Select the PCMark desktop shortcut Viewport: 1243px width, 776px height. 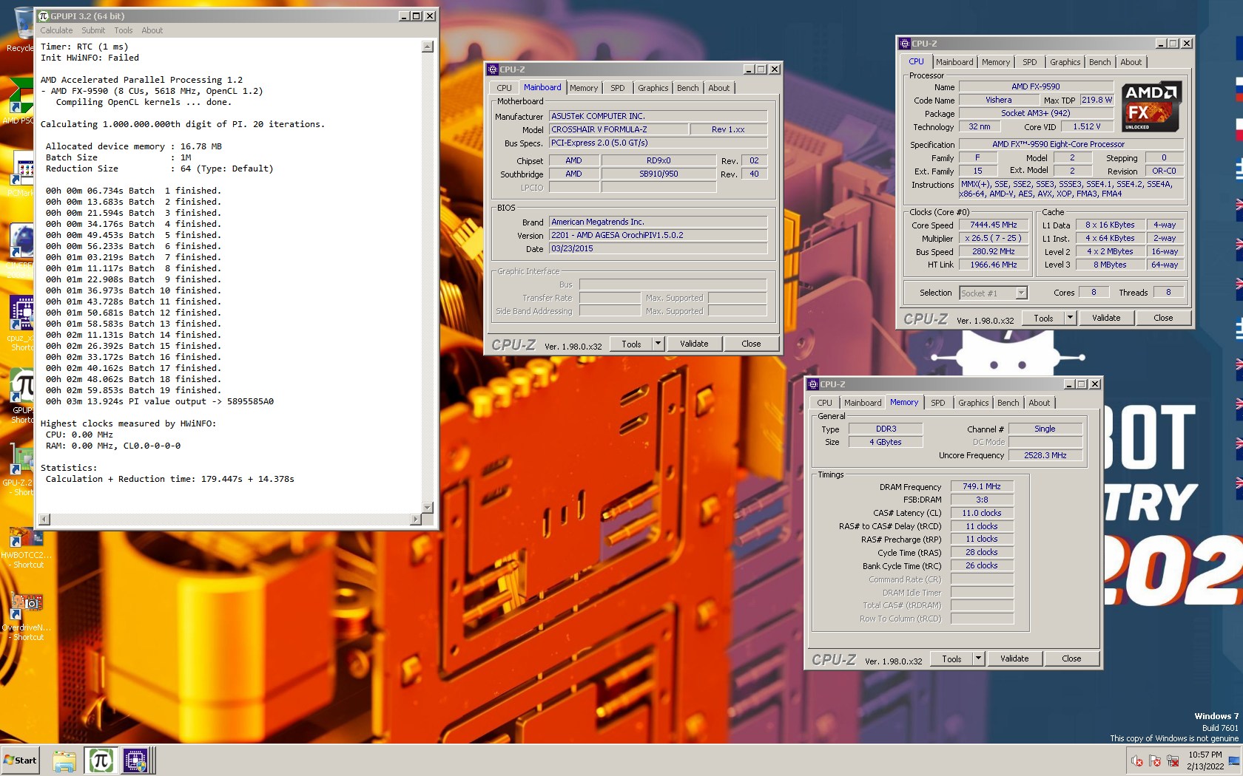point(21,174)
